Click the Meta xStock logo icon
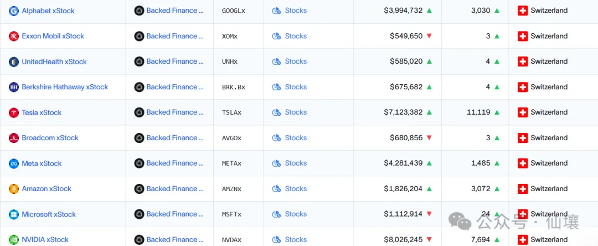 pyautogui.click(x=14, y=163)
